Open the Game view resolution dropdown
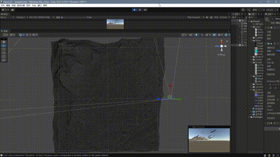This screenshot has width=280, height=157. 42,17
